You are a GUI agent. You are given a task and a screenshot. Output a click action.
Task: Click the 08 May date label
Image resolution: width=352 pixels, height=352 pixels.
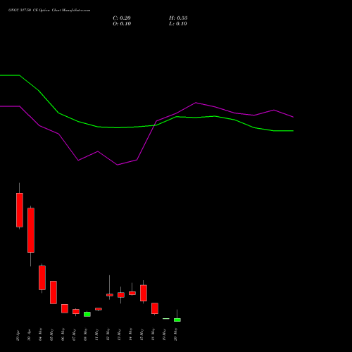click(86, 334)
